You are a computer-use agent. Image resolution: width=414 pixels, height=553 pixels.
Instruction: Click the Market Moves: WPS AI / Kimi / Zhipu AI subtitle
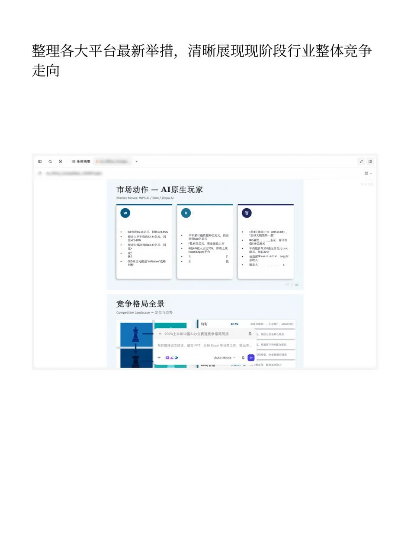tap(145, 198)
